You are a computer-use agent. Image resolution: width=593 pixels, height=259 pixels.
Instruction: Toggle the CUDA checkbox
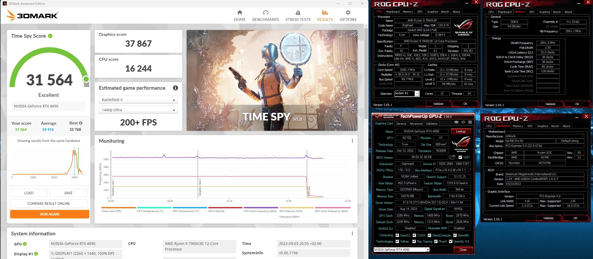click(x=414, y=235)
